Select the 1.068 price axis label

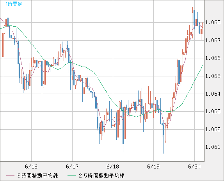coord(213,22)
